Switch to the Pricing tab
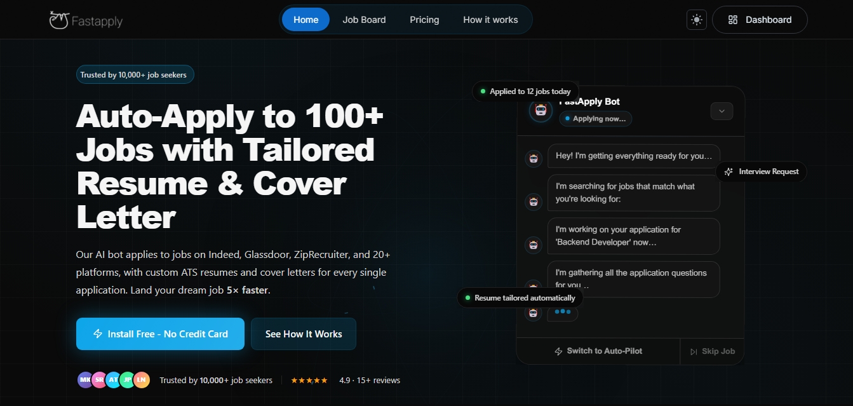Viewport: 853px width, 406px height. click(424, 20)
